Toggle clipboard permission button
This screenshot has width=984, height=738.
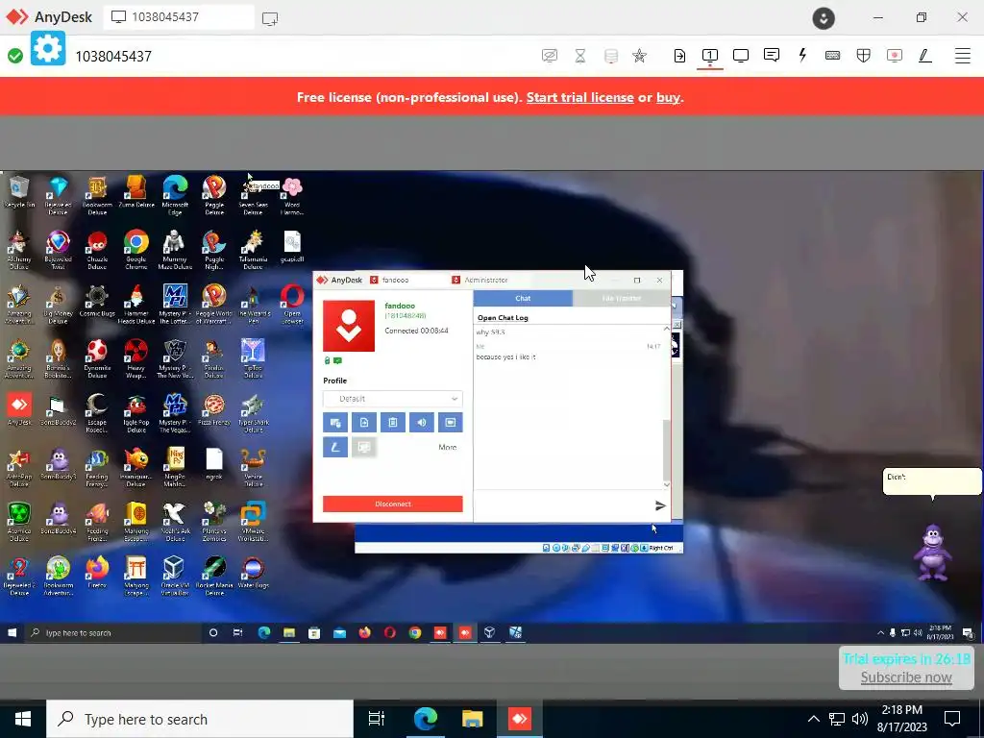click(x=393, y=423)
